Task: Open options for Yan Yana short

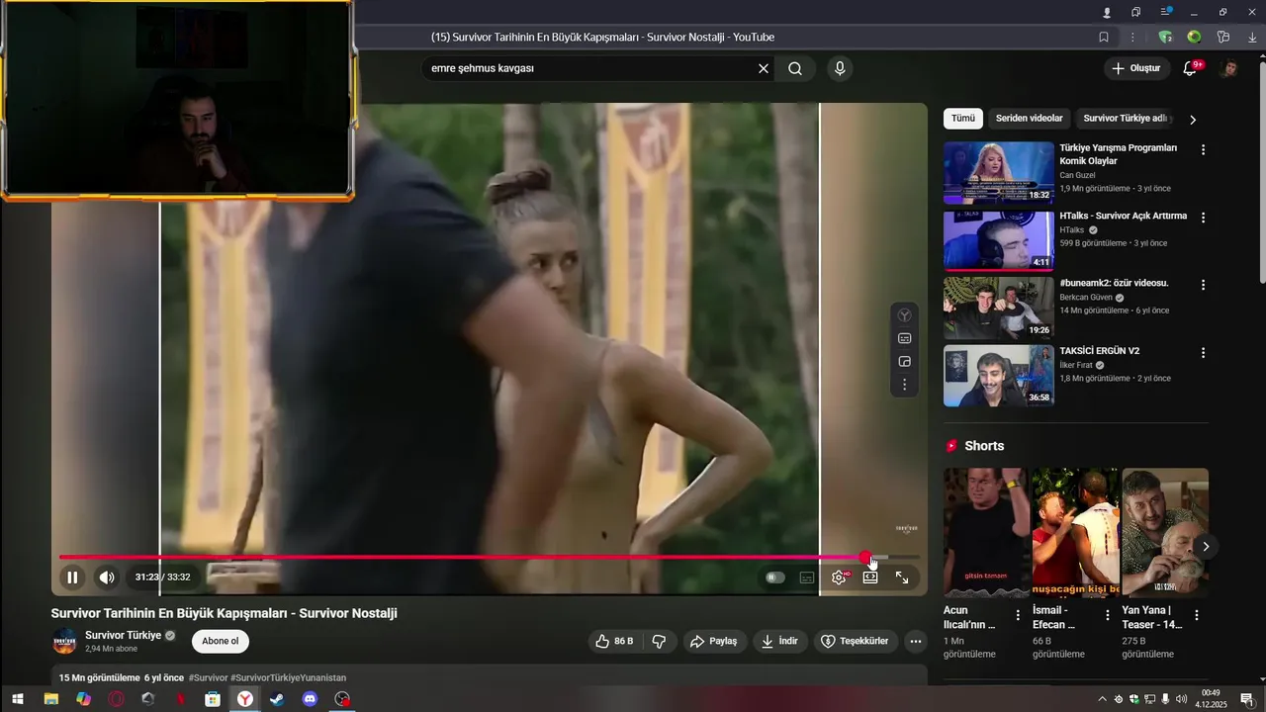Action: (1197, 615)
